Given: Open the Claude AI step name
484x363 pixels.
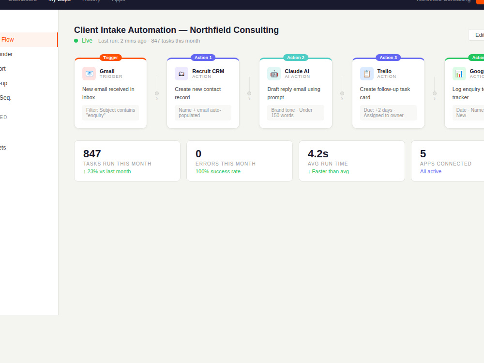Looking at the screenshot, I should (297, 71).
